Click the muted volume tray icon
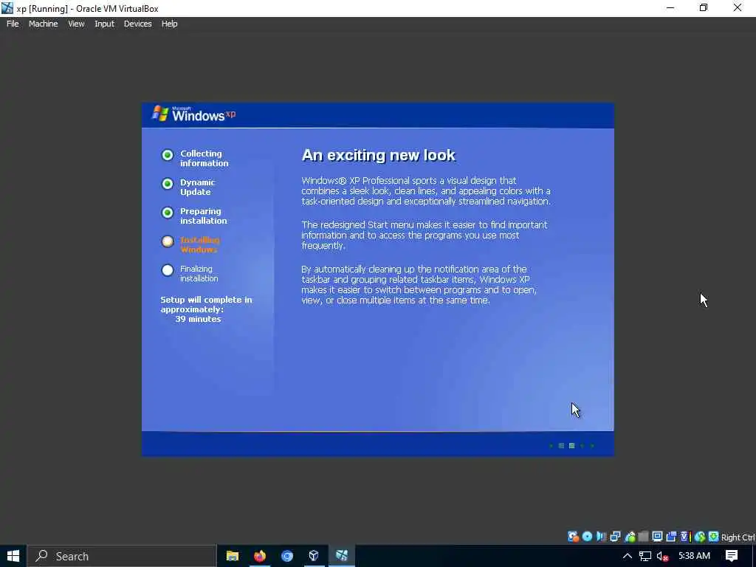Viewport: 756px width, 567px height. (x=663, y=557)
